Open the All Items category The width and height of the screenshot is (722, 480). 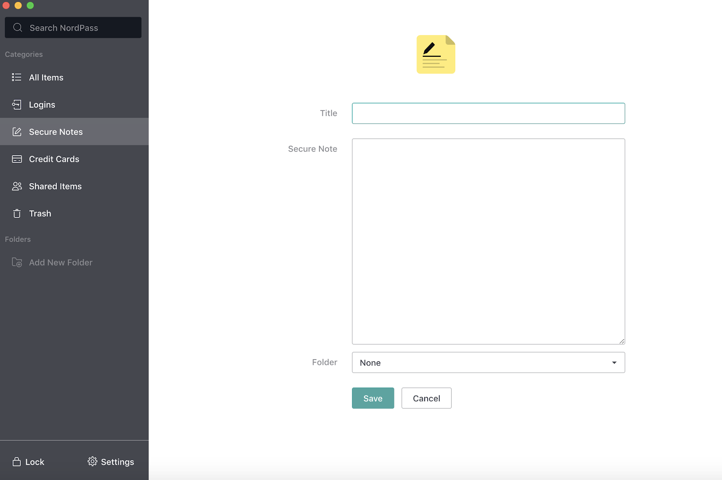pos(74,77)
